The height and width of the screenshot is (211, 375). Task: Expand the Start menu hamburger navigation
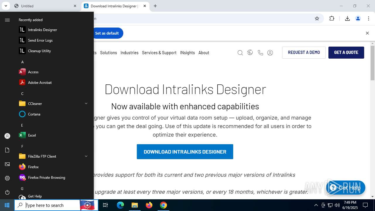click(x=7, y=20)
